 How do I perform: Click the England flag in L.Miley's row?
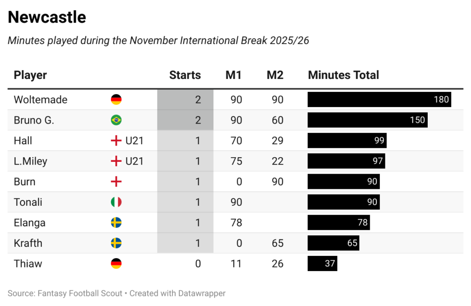coord(116,161)
